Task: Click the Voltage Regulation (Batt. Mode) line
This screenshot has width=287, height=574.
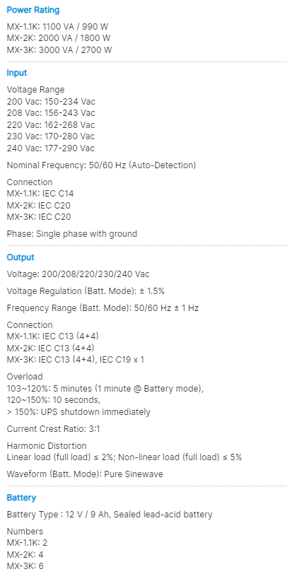Action: tap(86, 291)
